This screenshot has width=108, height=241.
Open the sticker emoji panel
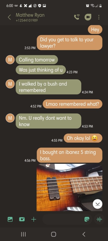(x=87, y=219)
